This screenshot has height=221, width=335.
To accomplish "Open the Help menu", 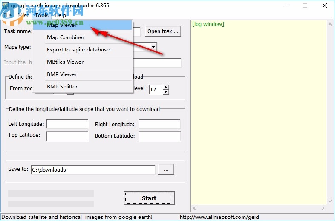I will point(60,15).
